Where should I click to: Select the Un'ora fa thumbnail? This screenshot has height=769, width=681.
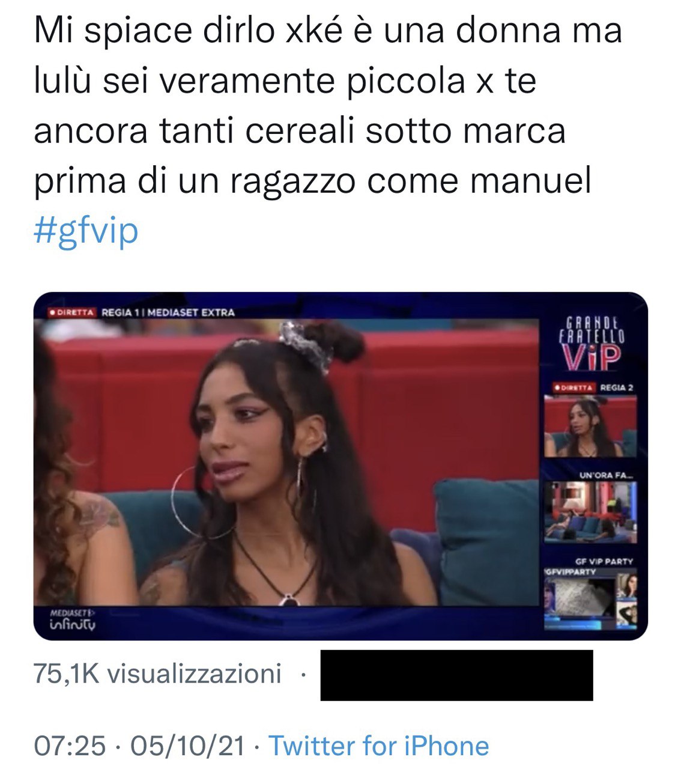[590, 512]
